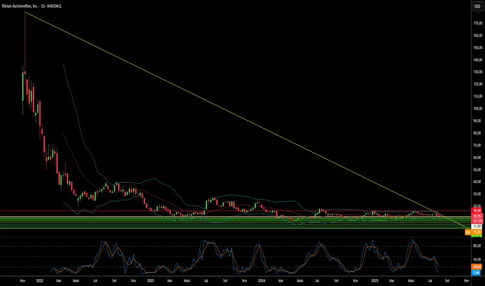Viewport: 485px width, 286px height.
Task: Select the white 11,90 price label
Action: (x=476, y=227)
